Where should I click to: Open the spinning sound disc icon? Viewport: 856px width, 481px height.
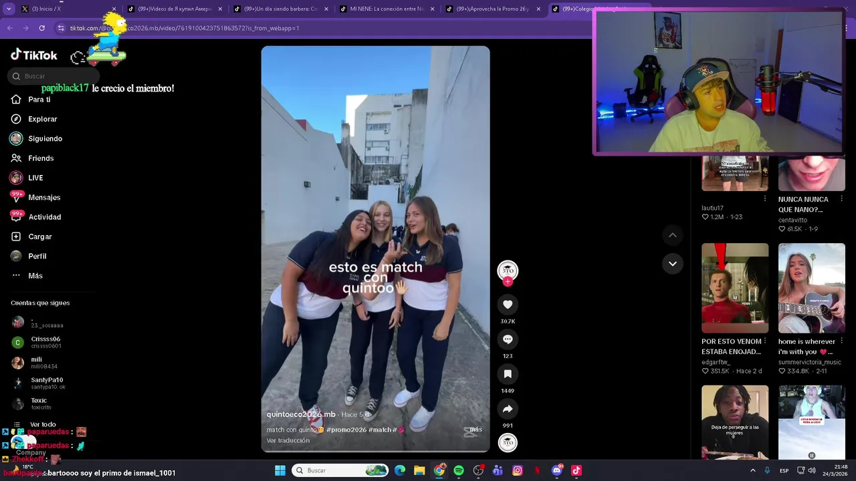[508, 442]
